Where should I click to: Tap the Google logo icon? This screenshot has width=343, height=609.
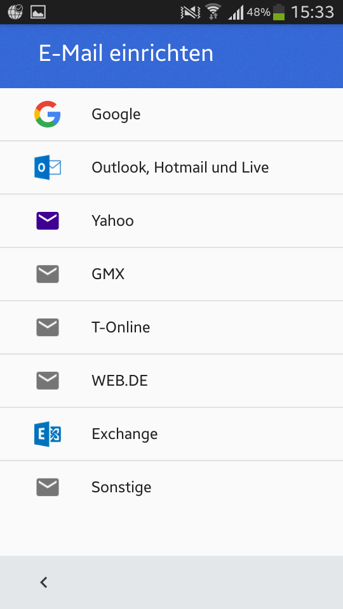(x=48, y=114)
